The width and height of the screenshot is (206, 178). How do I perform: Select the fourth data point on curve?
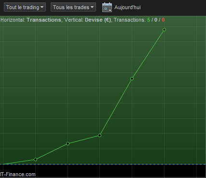[132, 78]
